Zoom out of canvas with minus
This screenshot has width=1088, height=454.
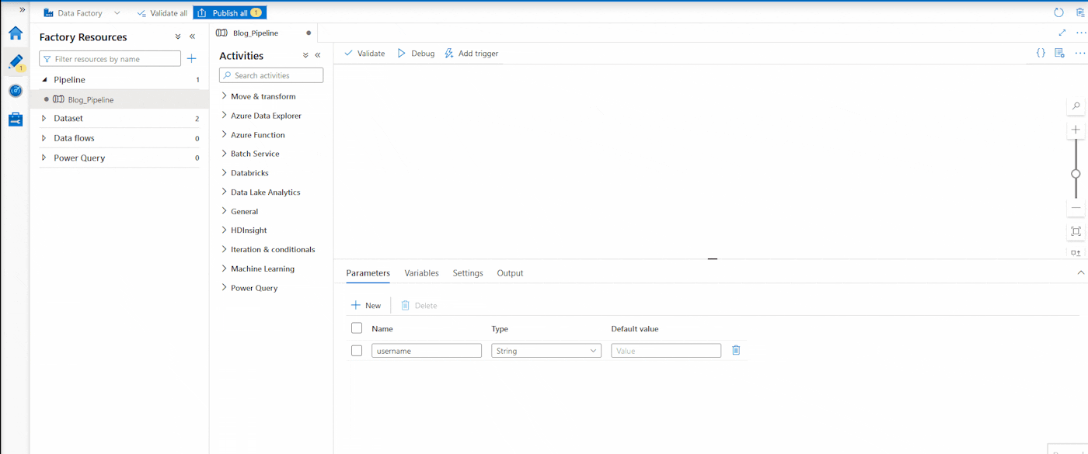tap(1076, 208)
